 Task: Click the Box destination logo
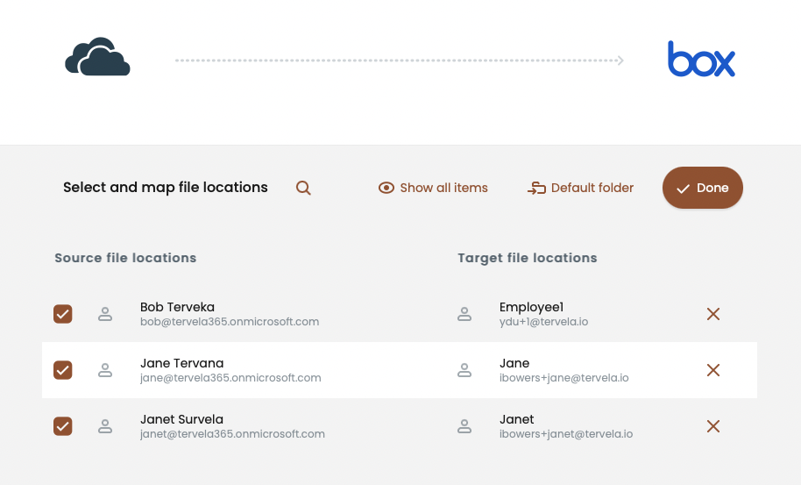point(701,60)
